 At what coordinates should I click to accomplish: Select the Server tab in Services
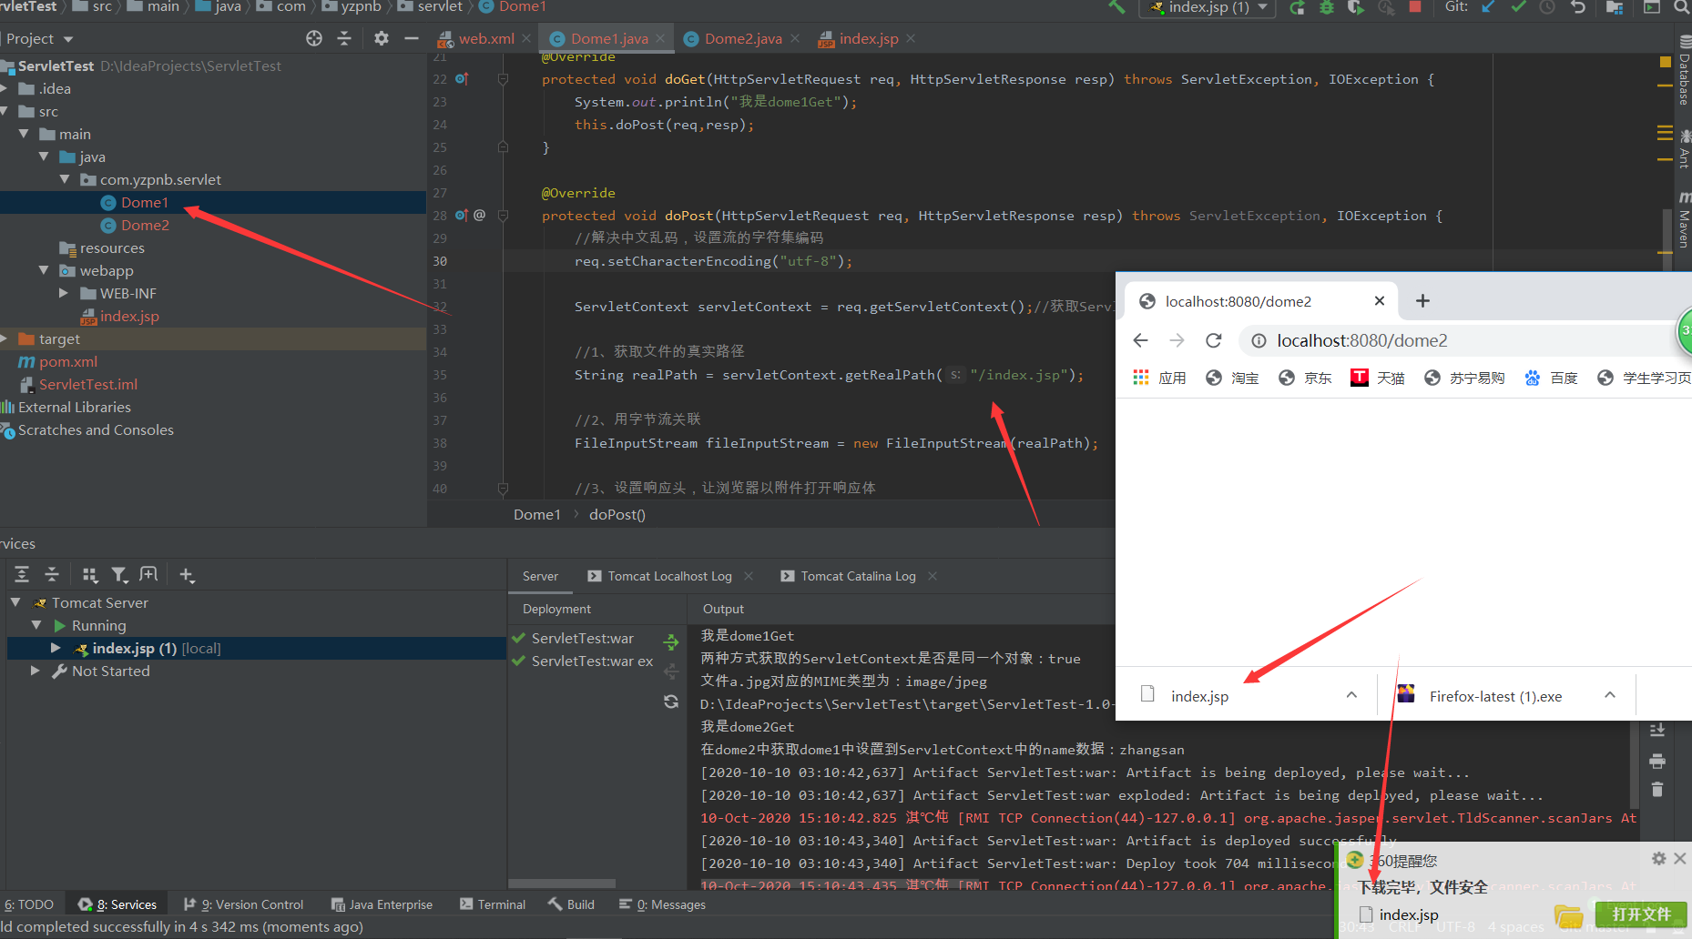(540, 576)
